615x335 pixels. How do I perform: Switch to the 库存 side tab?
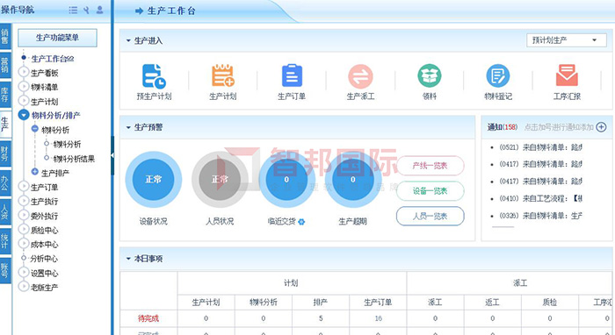(x=4, y=95)
